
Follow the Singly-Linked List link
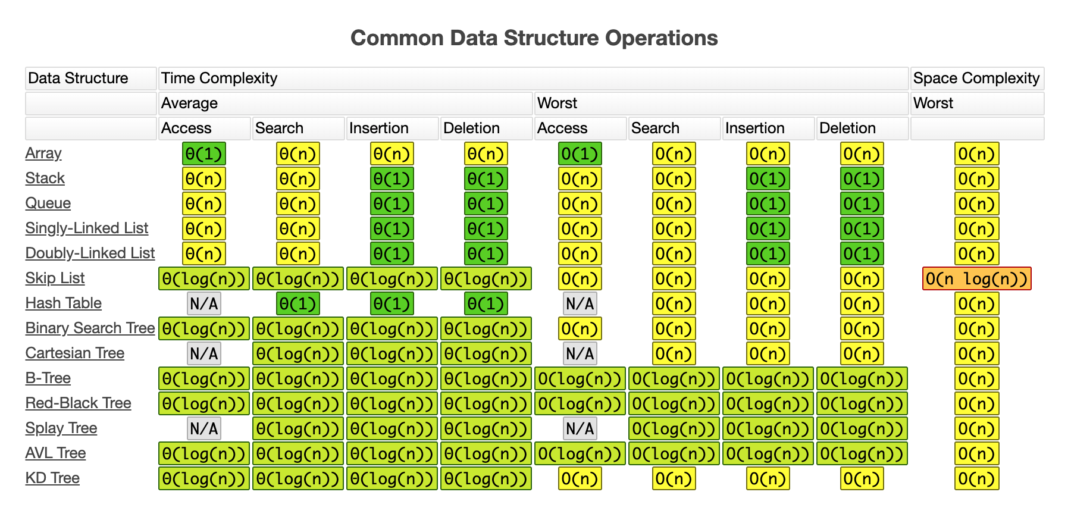click(x=87, y=228)
